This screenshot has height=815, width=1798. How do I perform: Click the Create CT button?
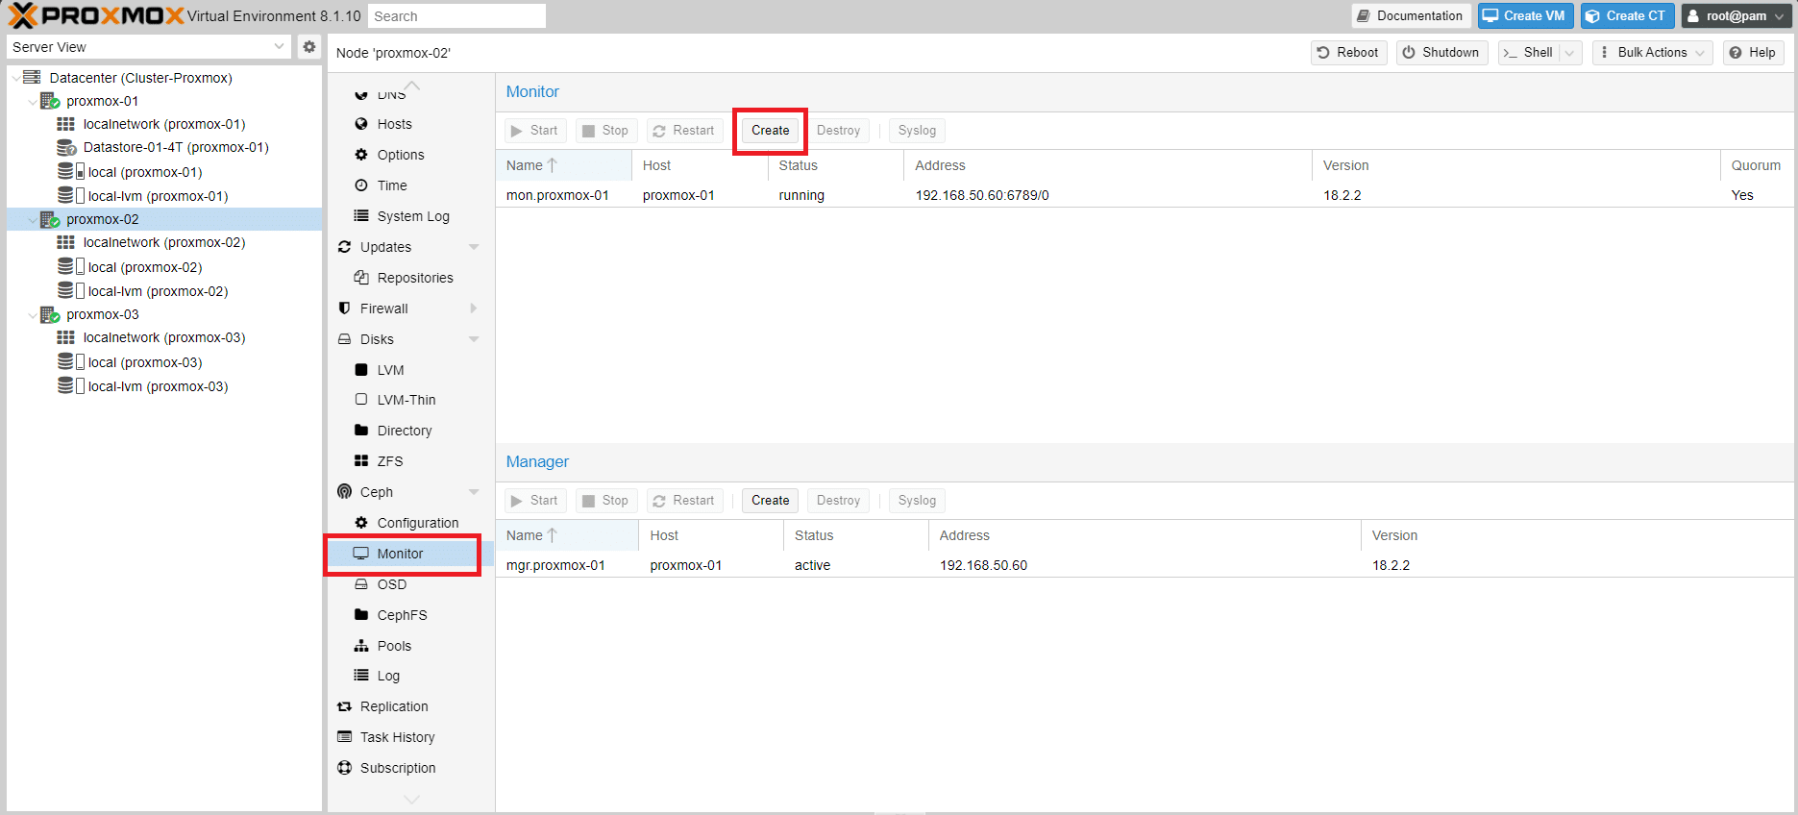coord(1627,15)
